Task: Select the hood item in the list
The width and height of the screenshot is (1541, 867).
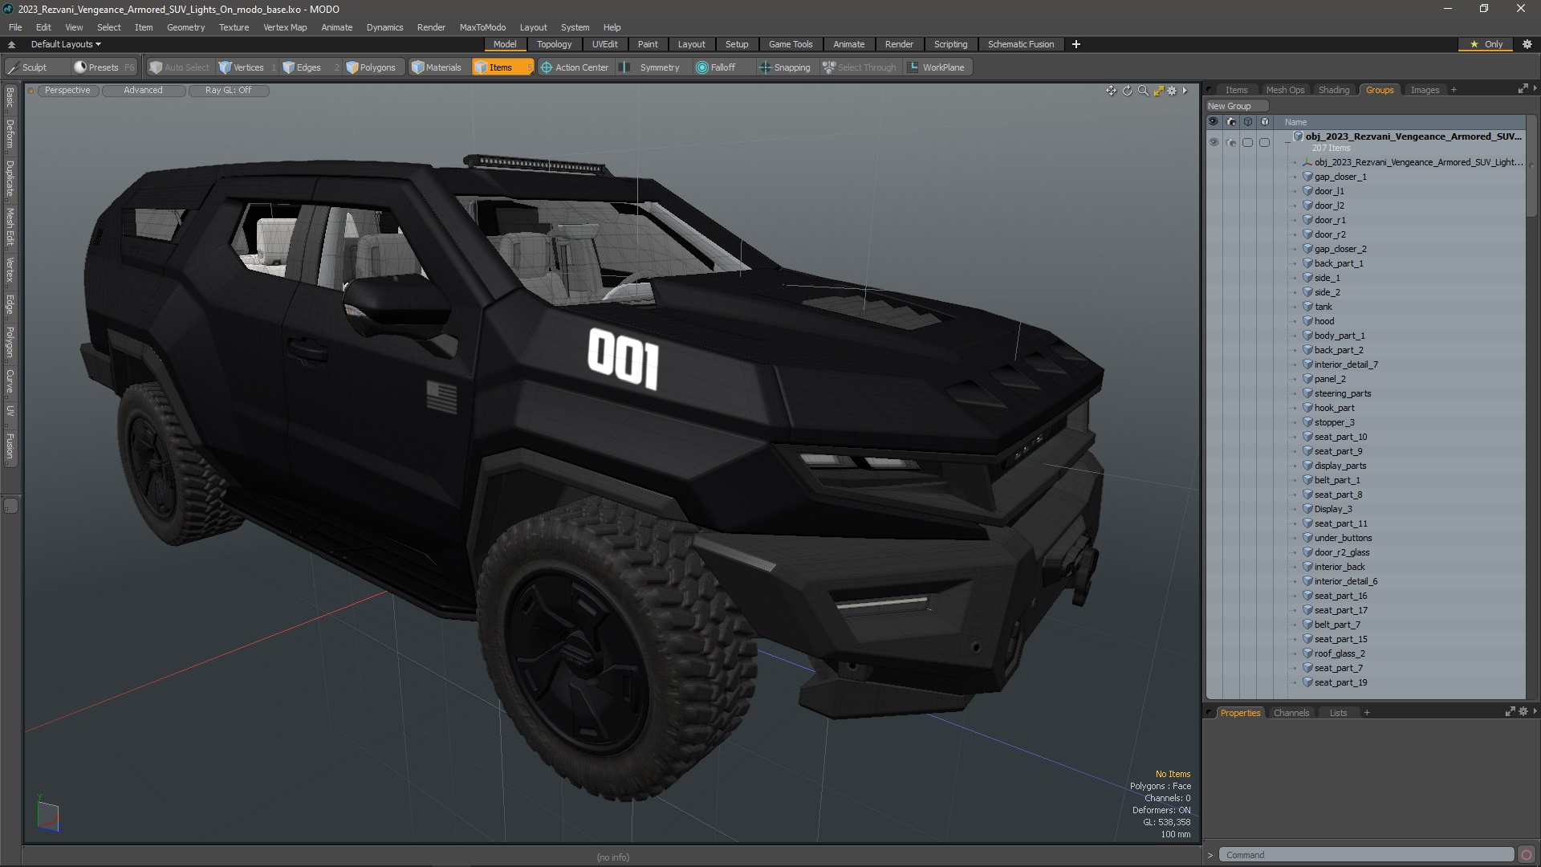Action: [1323, 321]
